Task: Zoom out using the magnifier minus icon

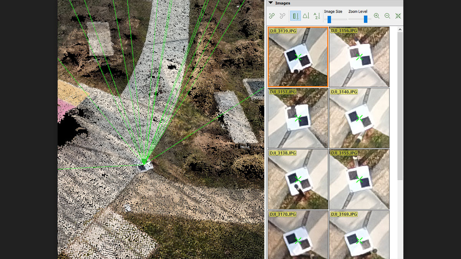Action: (x=387, y=16)
